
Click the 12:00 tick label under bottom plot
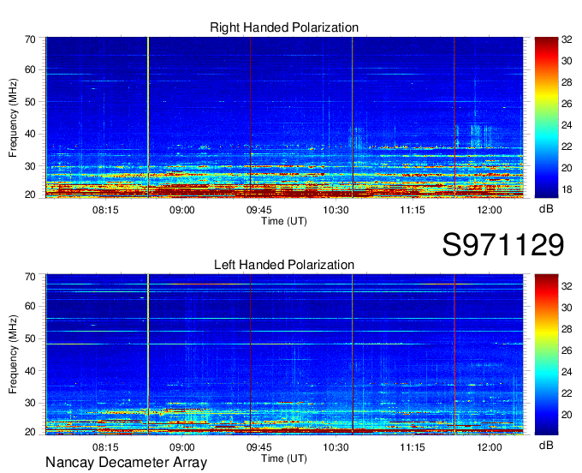[490, 447]
